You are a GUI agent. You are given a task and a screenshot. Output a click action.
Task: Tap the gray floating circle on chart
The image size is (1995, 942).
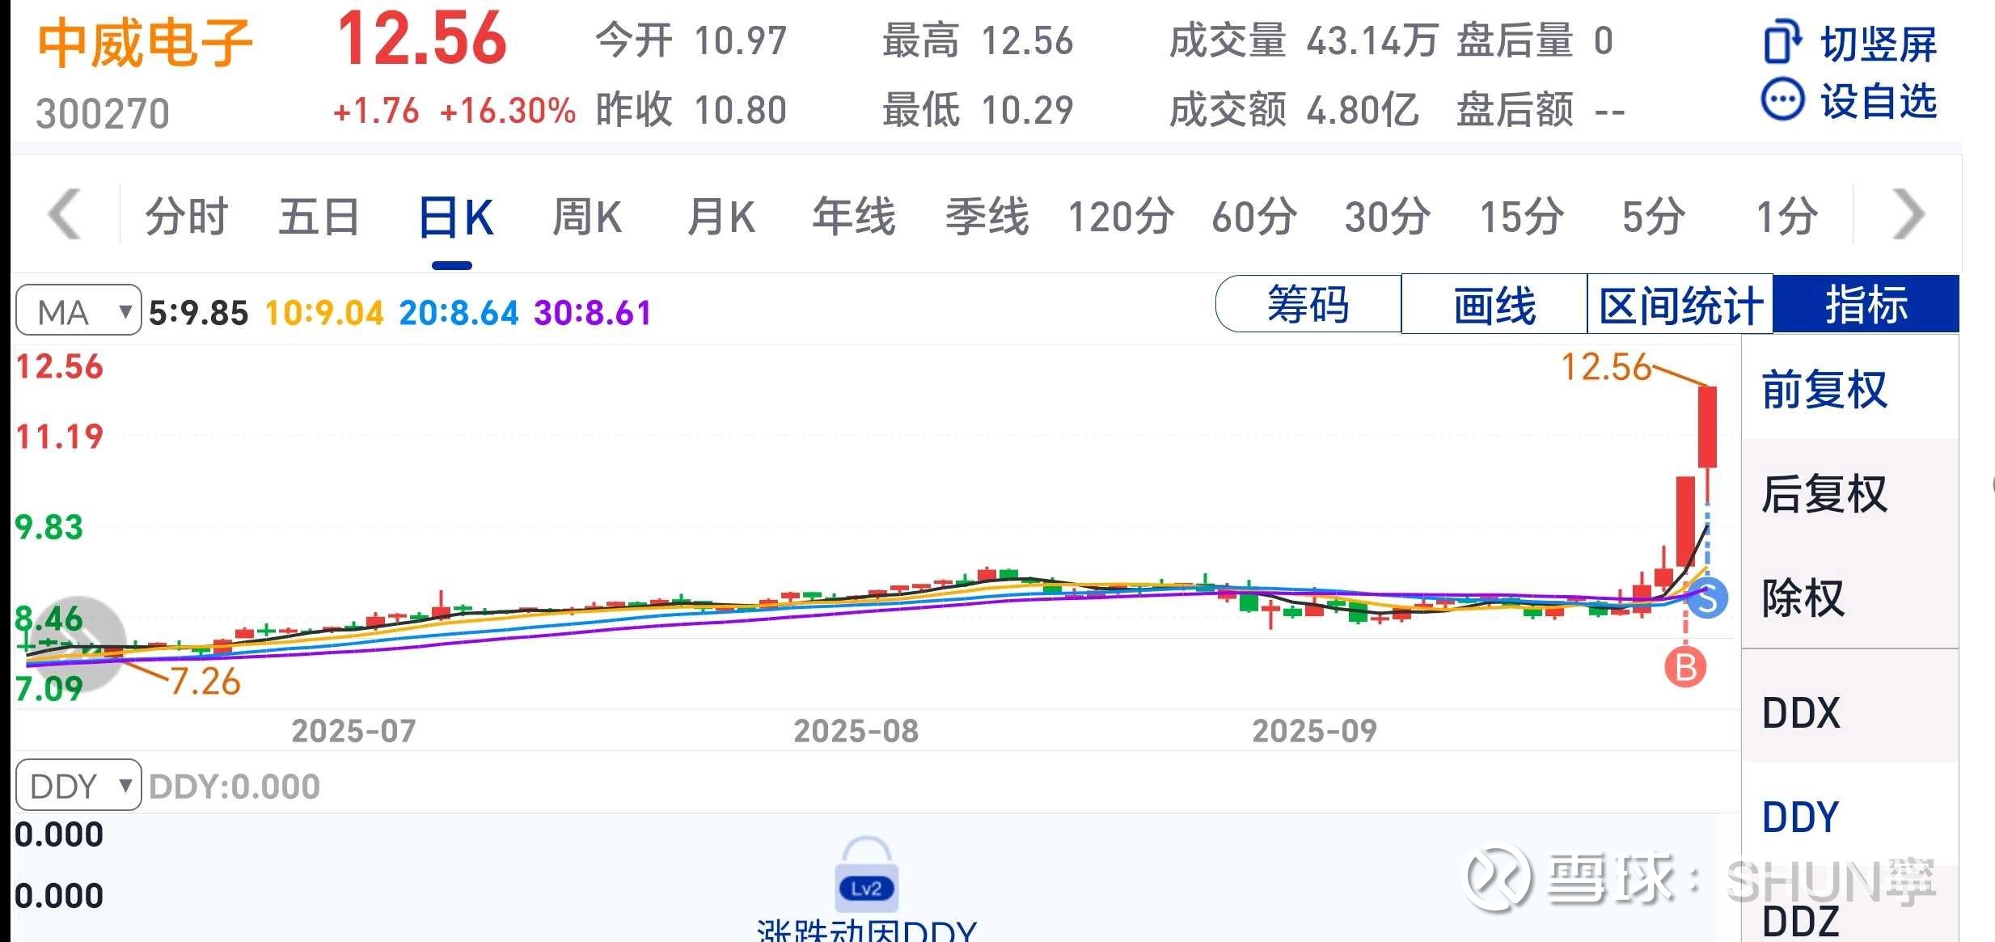point(78,644)
